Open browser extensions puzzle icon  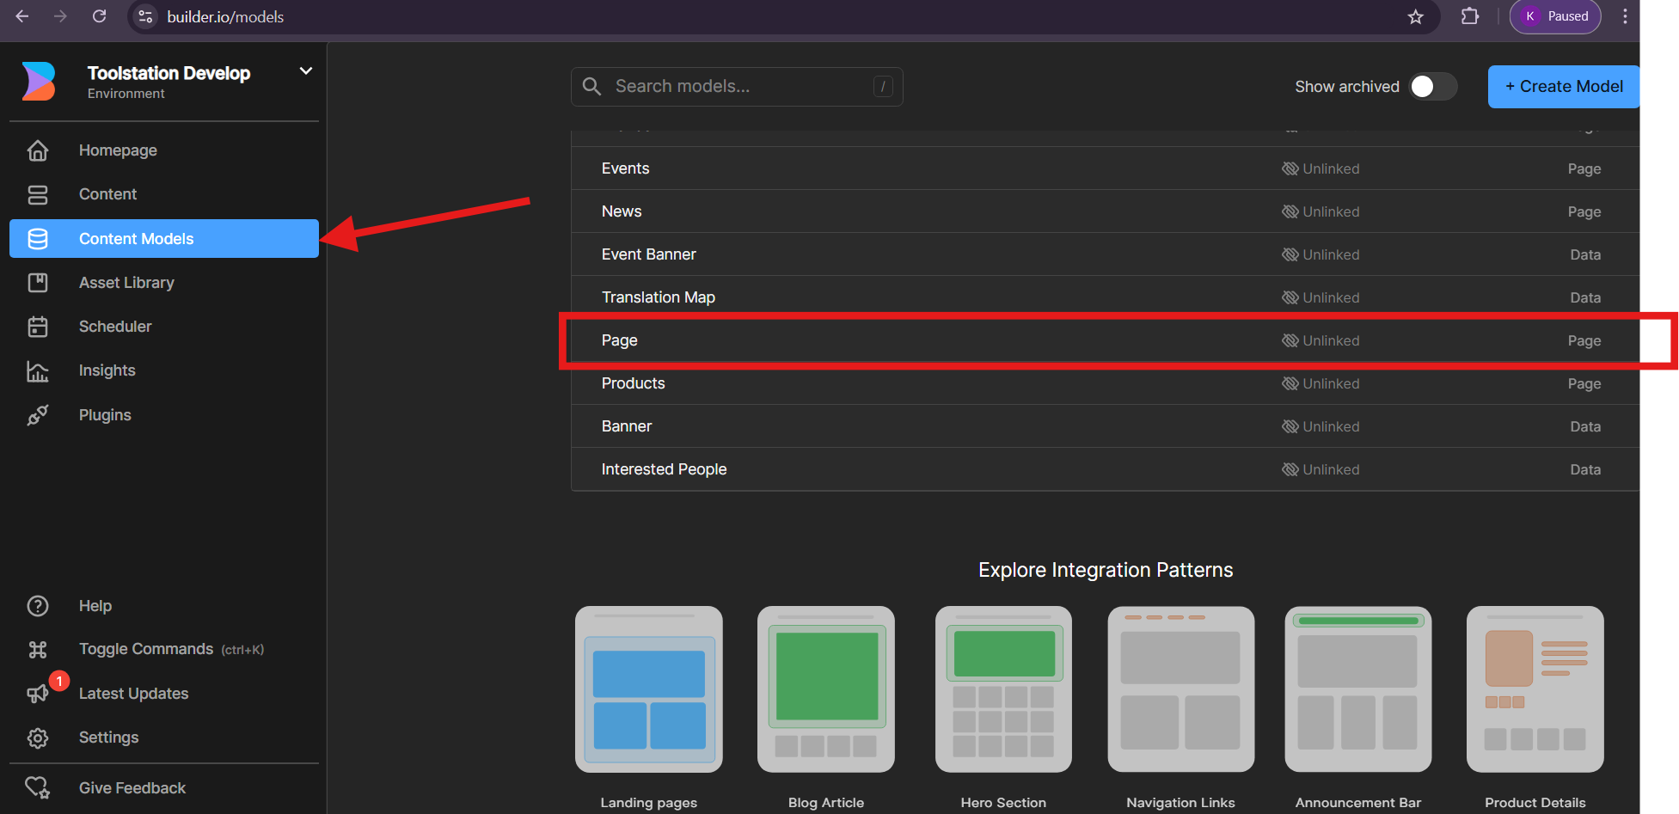(x=1470, y=16)
